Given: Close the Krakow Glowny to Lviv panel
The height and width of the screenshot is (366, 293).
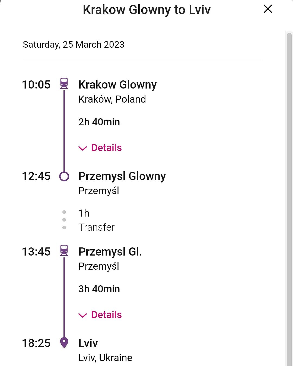Looking at the screenshot, I should (x=268, y=9).
